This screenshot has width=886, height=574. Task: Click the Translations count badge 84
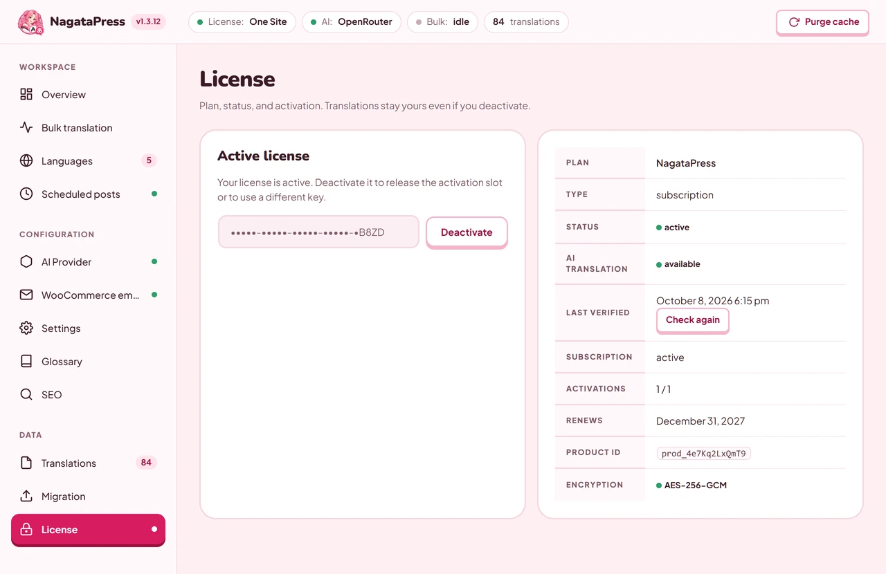146,463
